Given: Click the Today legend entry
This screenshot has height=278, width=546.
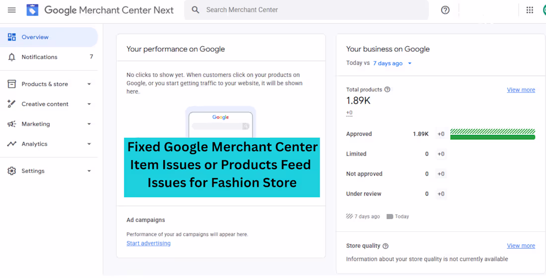Looking at the screenshot, I should [x=398, y=217].
